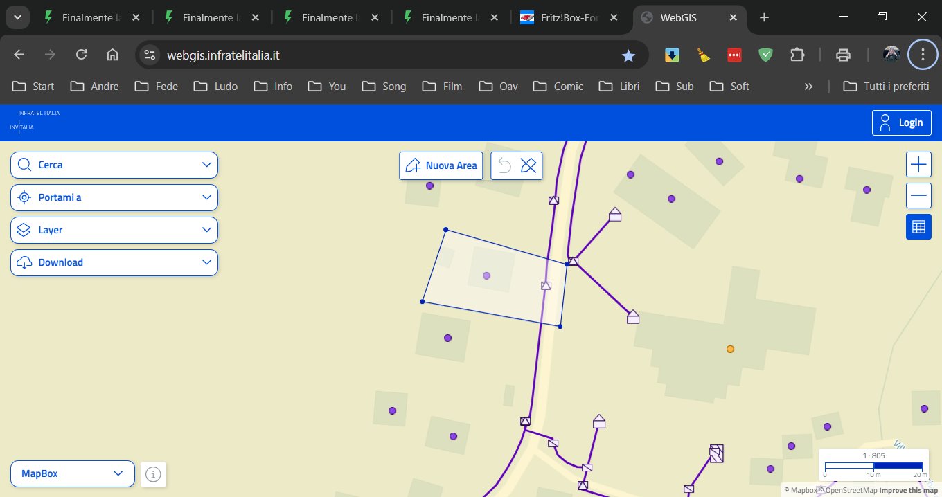Open the MapBox basemap dropdown
This screenshot has width=942, height=497.
(73, 473)
